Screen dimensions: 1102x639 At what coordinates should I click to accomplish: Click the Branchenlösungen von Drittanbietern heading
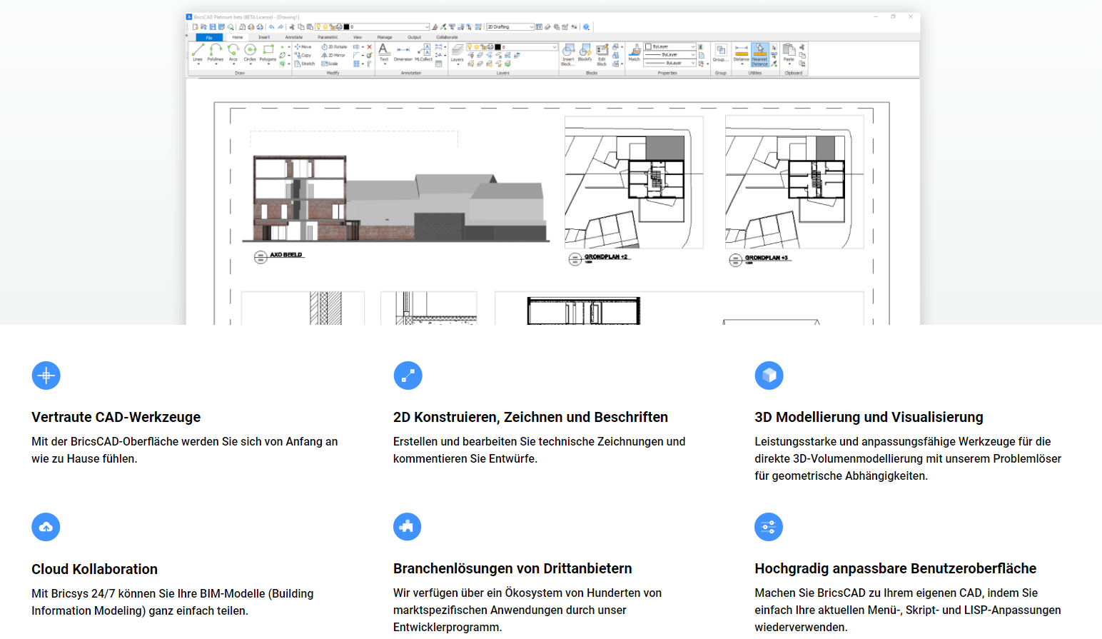[x=512, y=568]
